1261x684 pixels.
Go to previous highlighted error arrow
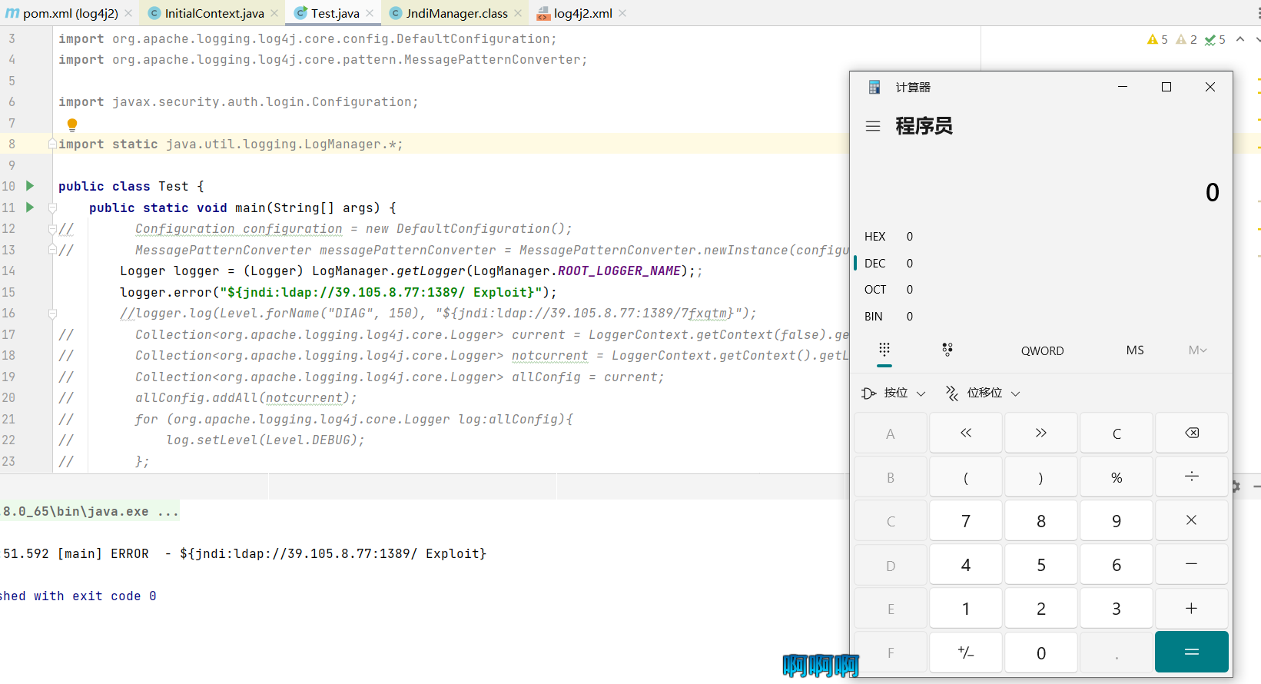pyautogui.click(x=1240, y=39)
